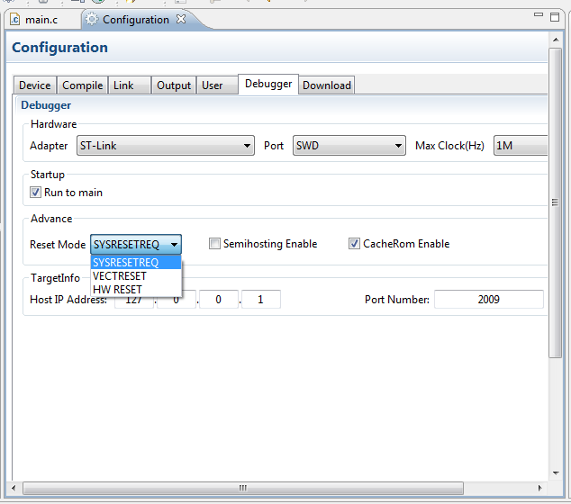
Task: Minimize the editor pane
Action: (539, 14)
